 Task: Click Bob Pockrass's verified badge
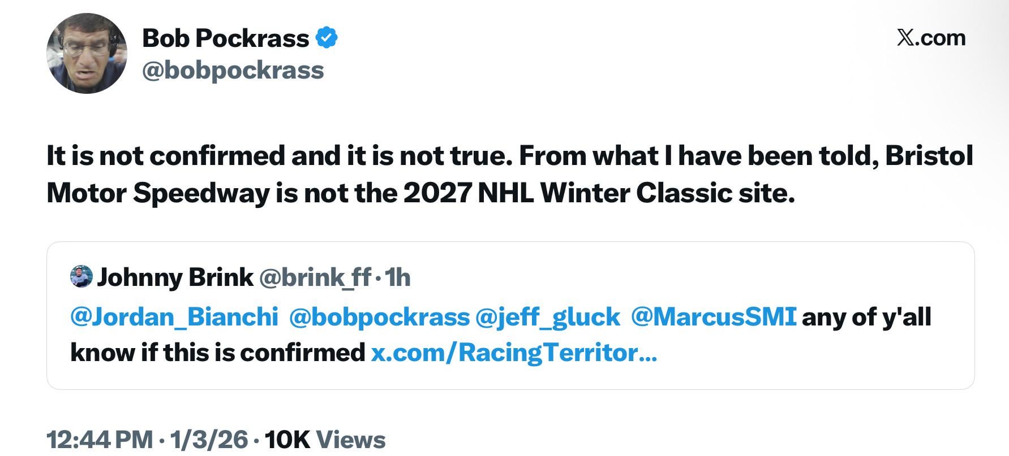pyautogui.click(x=328, y=38)
